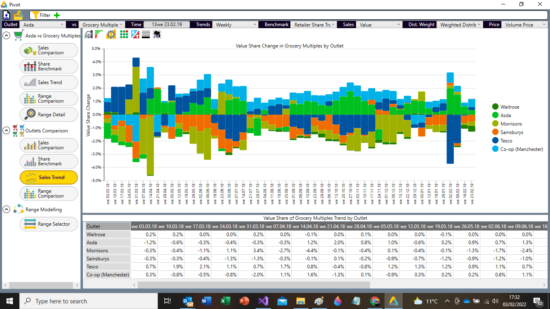Click the green plus add-filter icon
This screenshot has height=309, width=550.
[57, 15]
